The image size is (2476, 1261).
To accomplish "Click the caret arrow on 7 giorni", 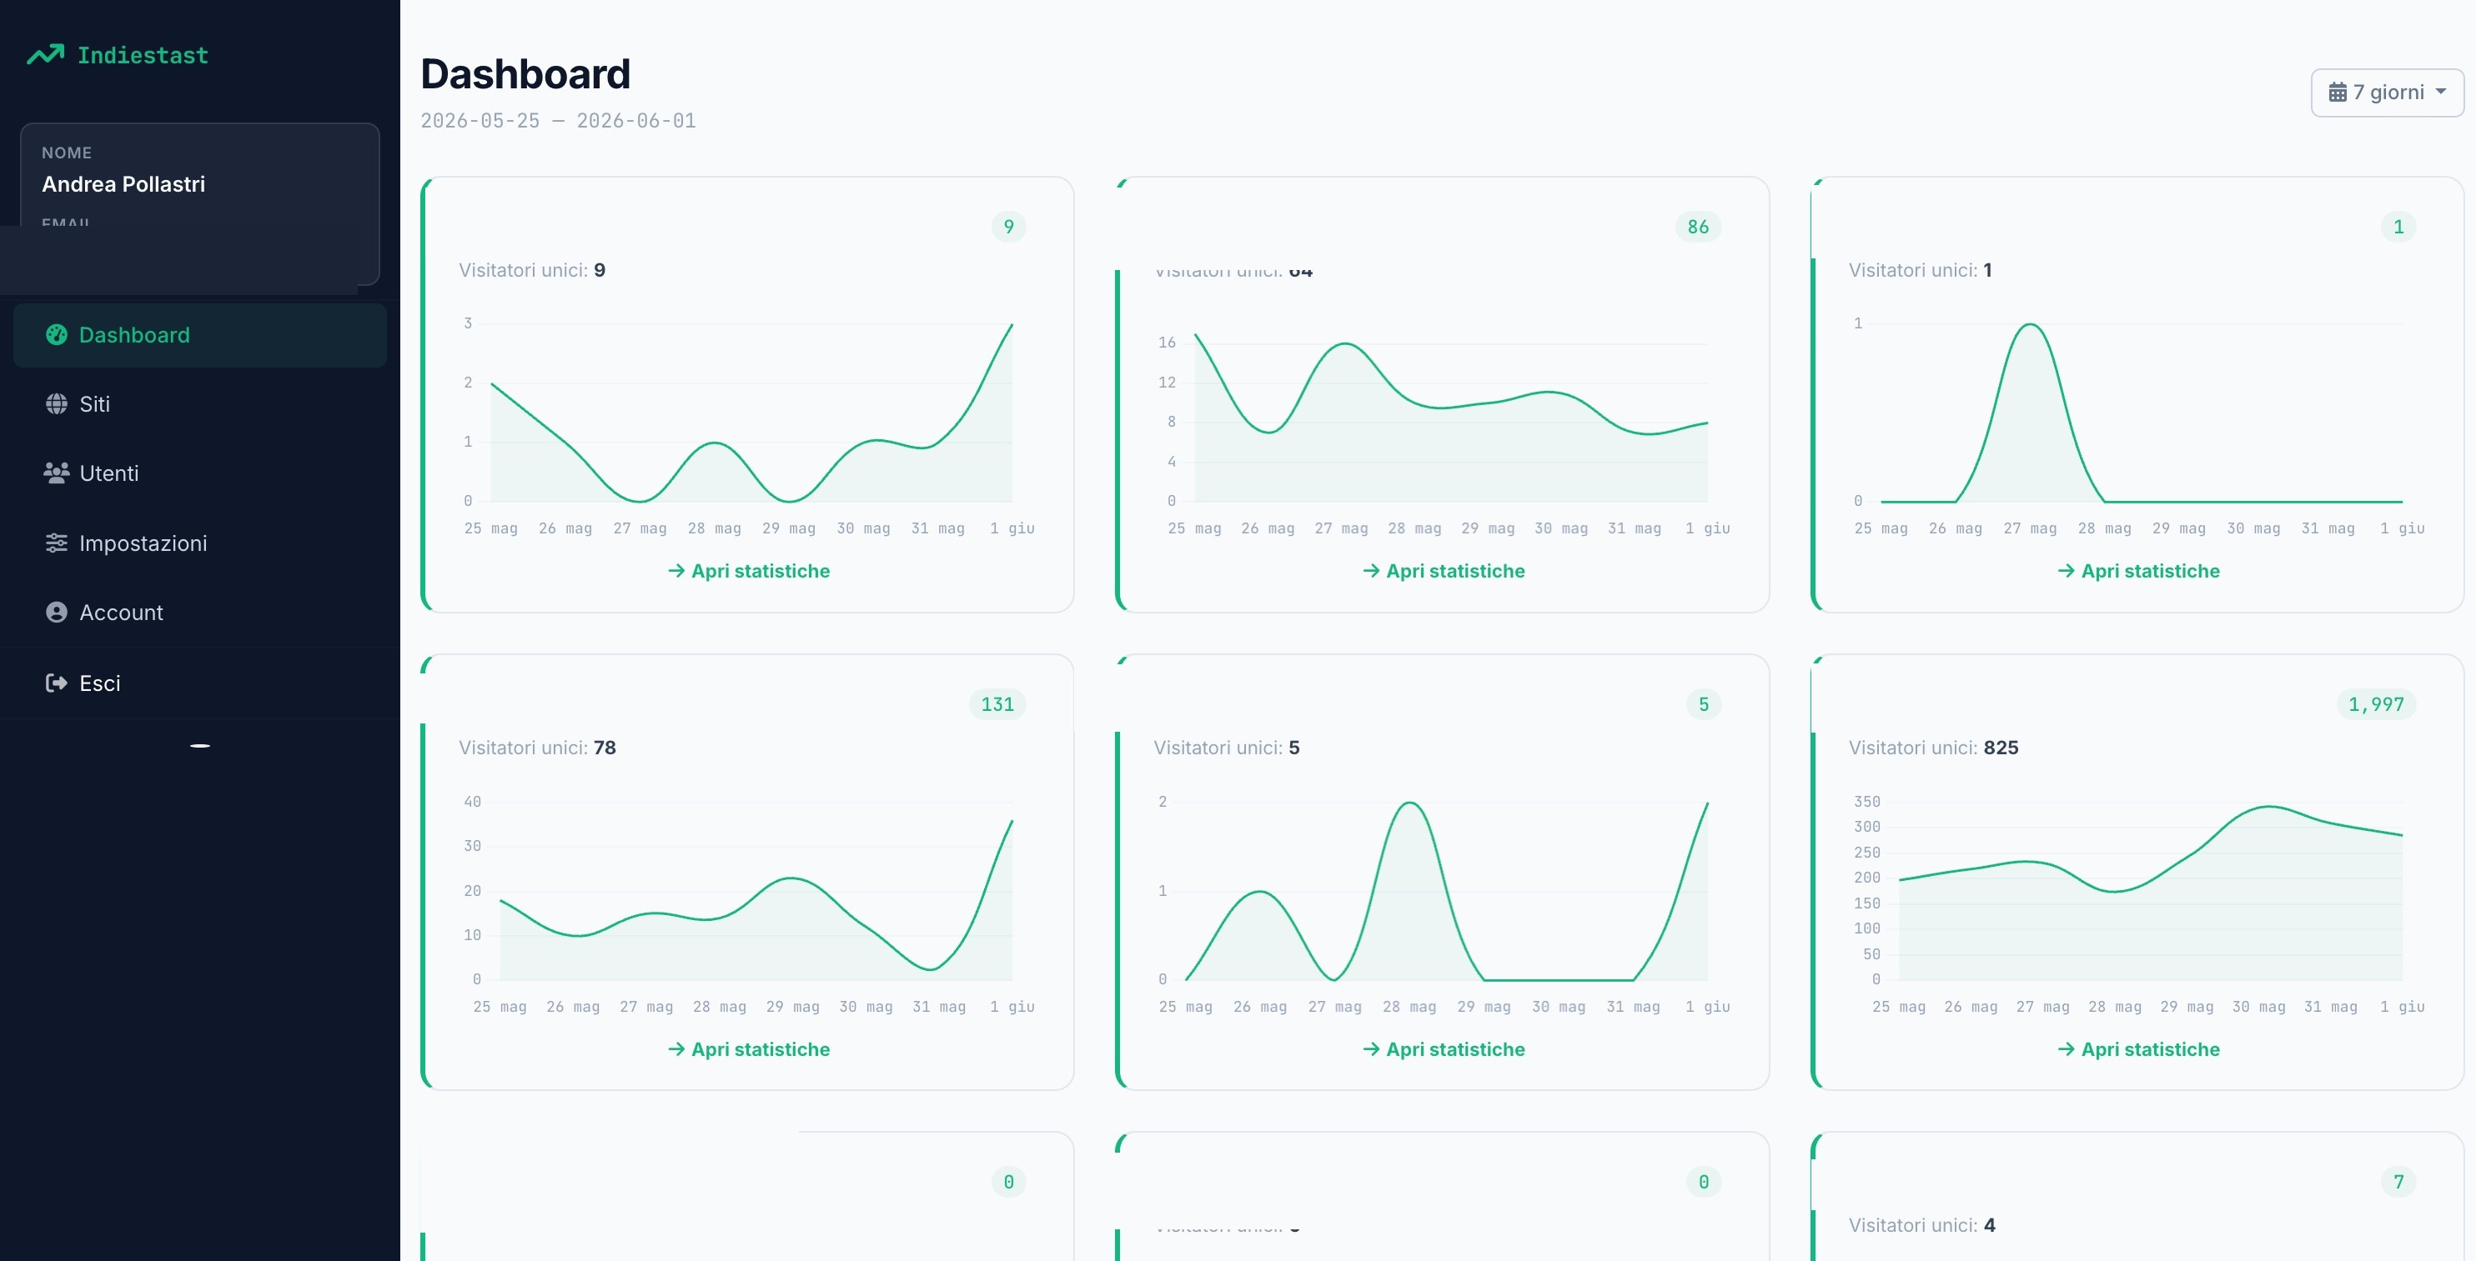I will point(2442,91).
